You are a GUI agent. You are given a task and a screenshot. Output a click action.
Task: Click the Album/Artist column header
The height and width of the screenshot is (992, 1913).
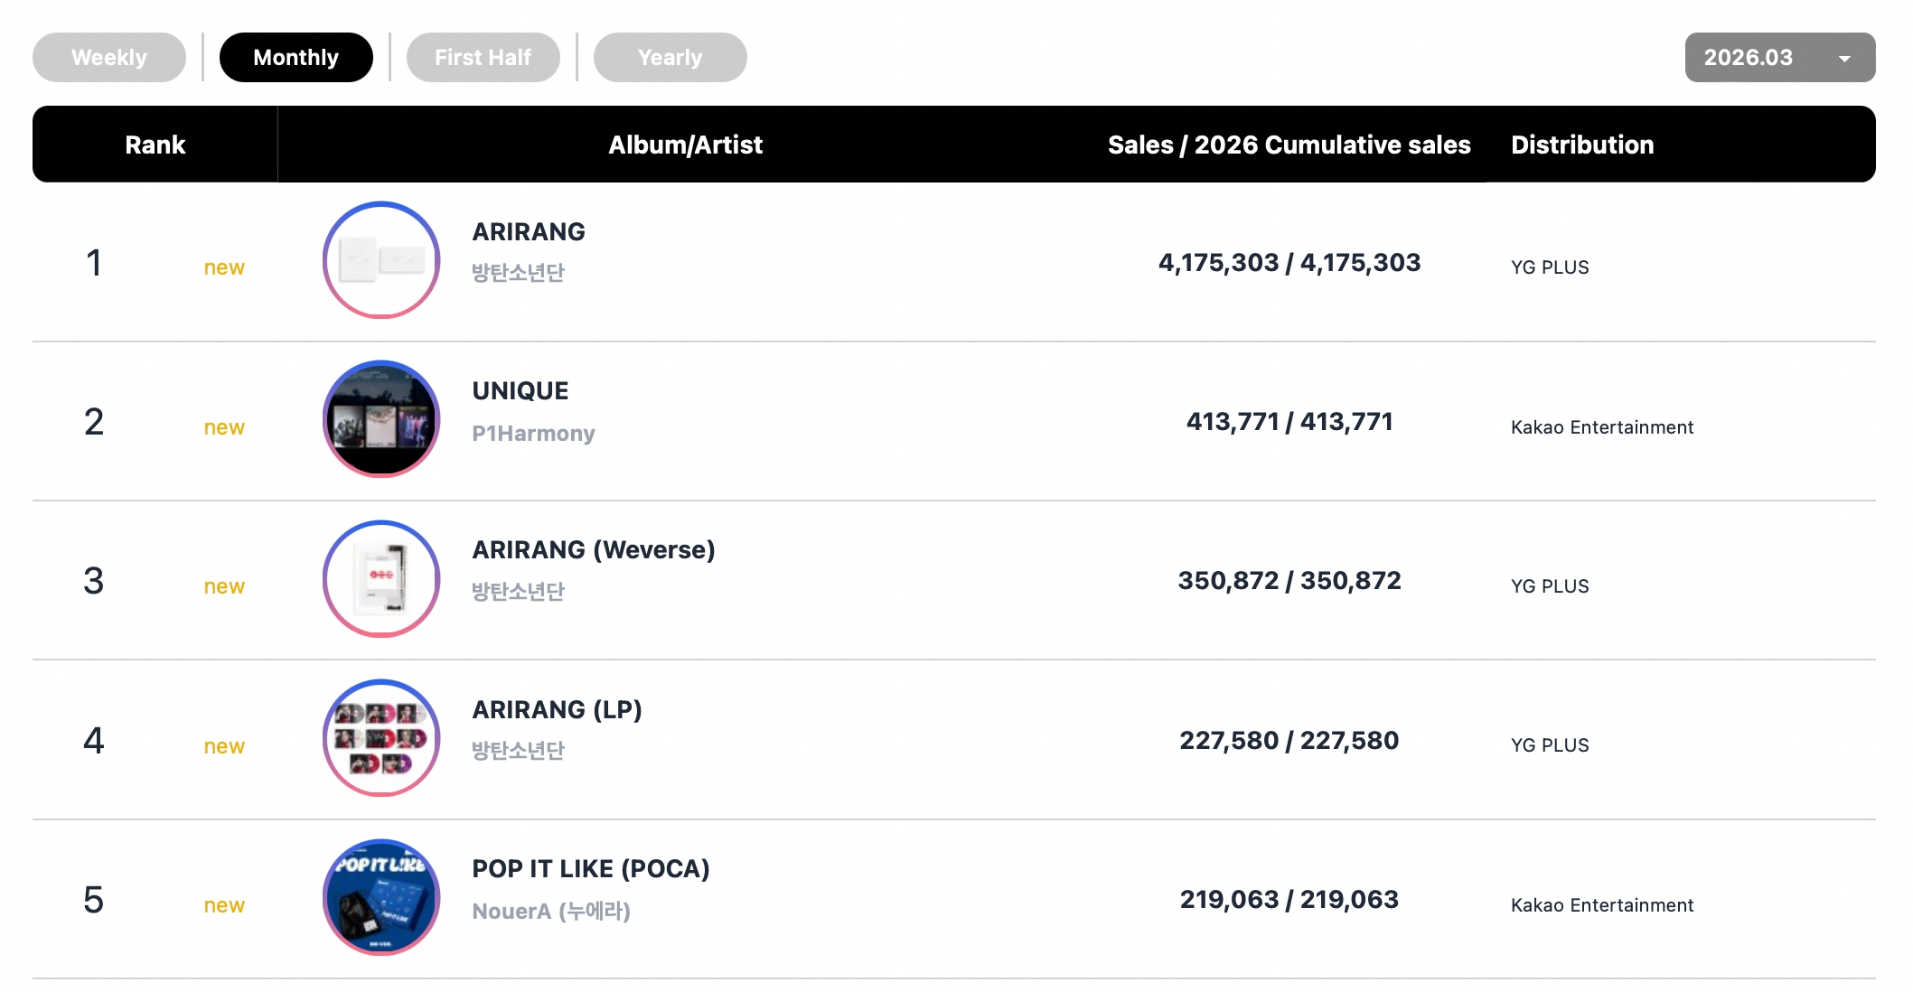pyautogui.click(x=685, y=145)
